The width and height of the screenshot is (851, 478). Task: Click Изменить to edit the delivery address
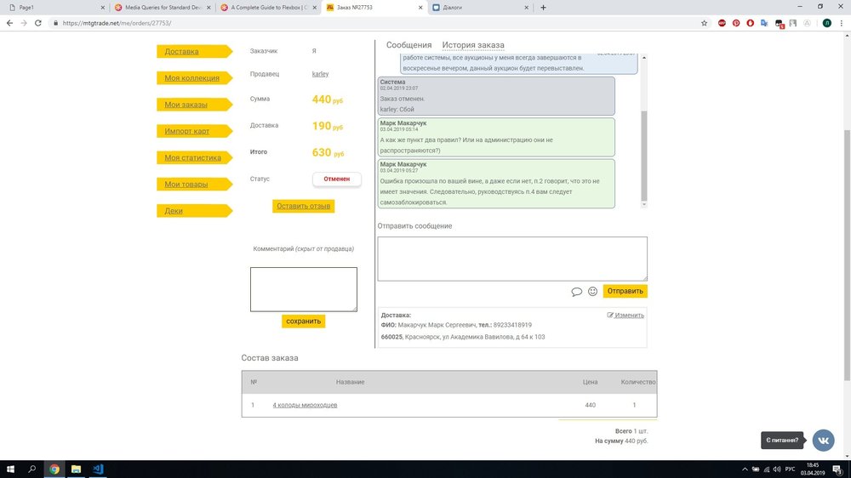(625, 315)
